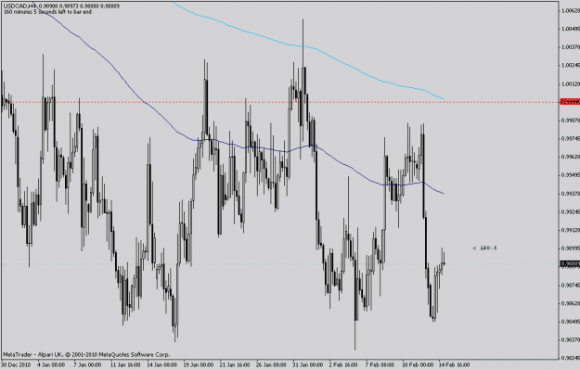Click the 0.98995 price level
This screenshot has height=369, width=580.
pyautogui.click(x=571, y=248)
